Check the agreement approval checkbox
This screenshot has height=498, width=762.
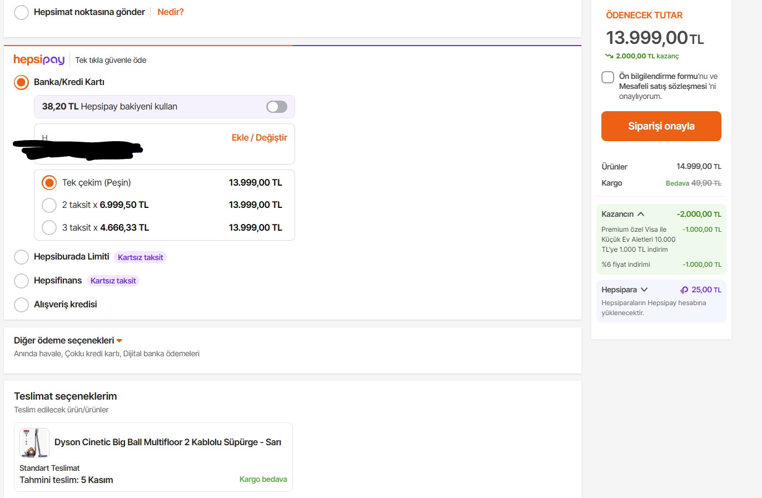[607, 77]
